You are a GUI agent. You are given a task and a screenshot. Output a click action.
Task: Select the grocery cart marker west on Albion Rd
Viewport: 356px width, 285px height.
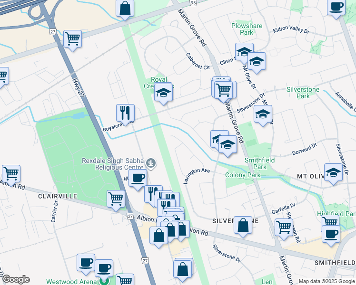[x=11, y=174]
